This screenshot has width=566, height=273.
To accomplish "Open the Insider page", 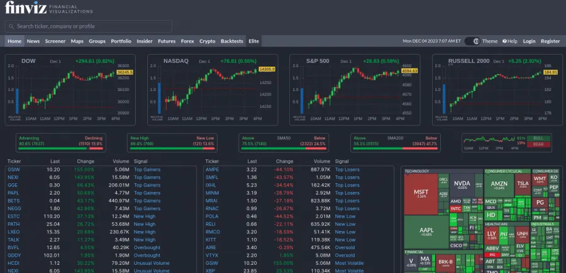I will tap(145, 41).
